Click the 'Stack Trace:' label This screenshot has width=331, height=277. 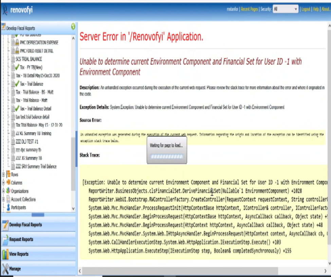click(x=90, y=155)
